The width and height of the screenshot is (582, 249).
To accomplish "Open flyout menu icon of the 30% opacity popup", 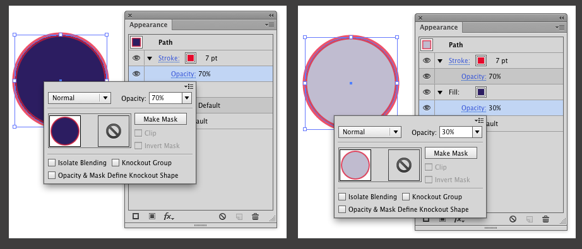I will 479,120.
